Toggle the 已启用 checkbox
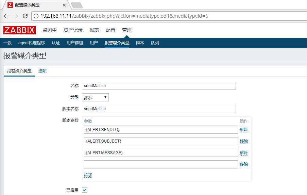307x195 pixels. tap(85, 190)
